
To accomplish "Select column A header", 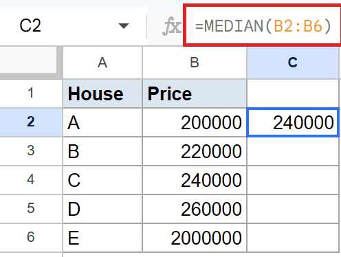I will 102,63.
